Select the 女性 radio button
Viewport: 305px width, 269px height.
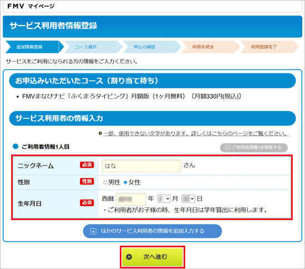(125, 182)
